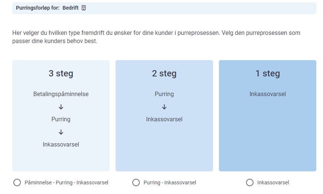Click Inkassovarsel step in the 3 steg card
The image size is (323, 194).
point(61,144)
